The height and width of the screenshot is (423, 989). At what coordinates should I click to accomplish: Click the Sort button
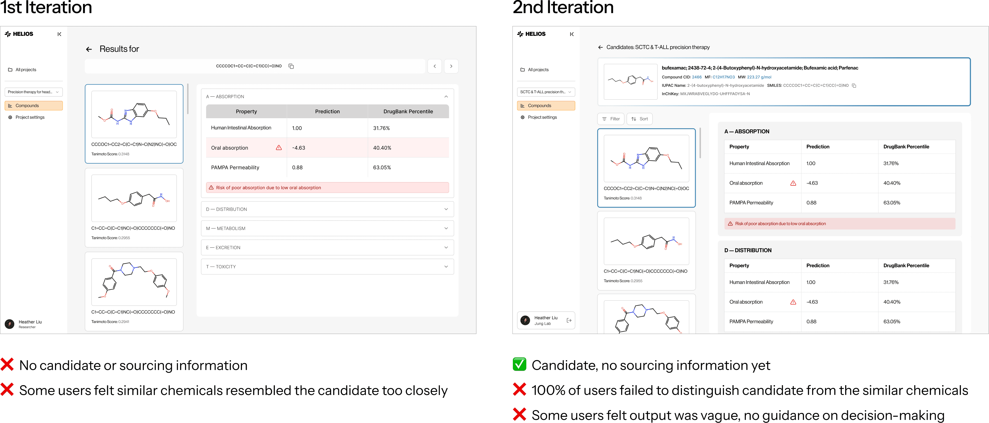[x=639, y=119]
